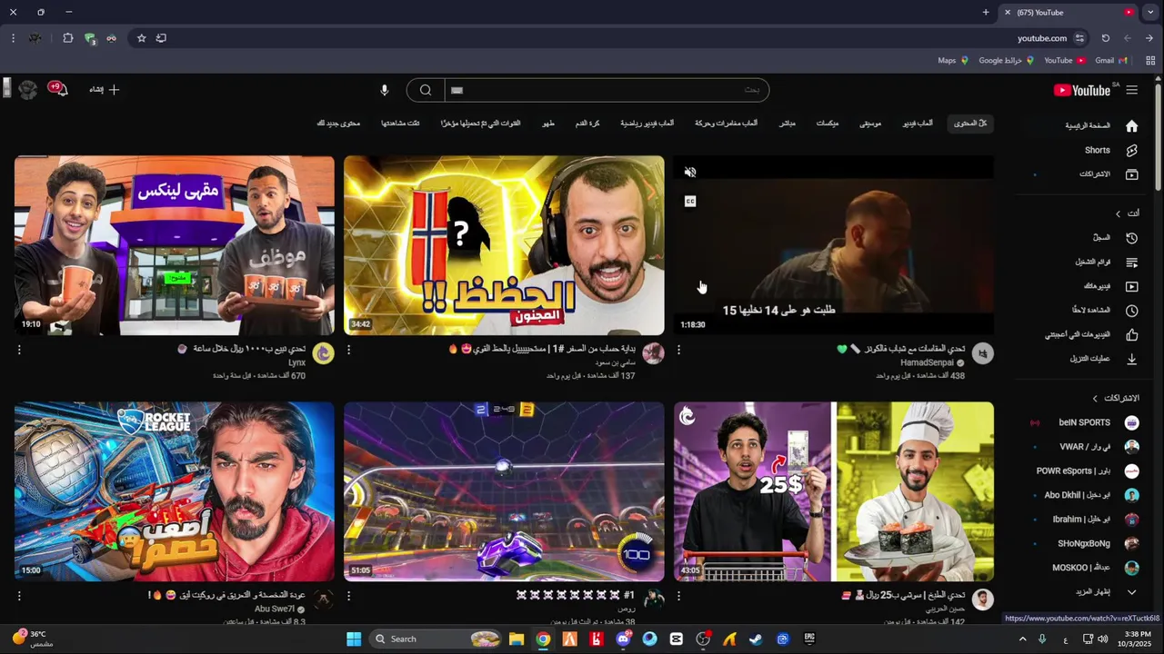This screenshot has height=654, width=1164.
Task: Open the Gmail bookmark
Action: [x=1110, y=61]
